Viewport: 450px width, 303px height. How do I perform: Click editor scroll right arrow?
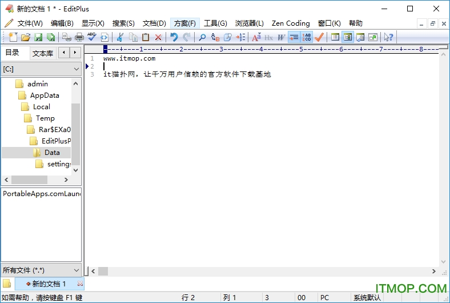[433, 271]
